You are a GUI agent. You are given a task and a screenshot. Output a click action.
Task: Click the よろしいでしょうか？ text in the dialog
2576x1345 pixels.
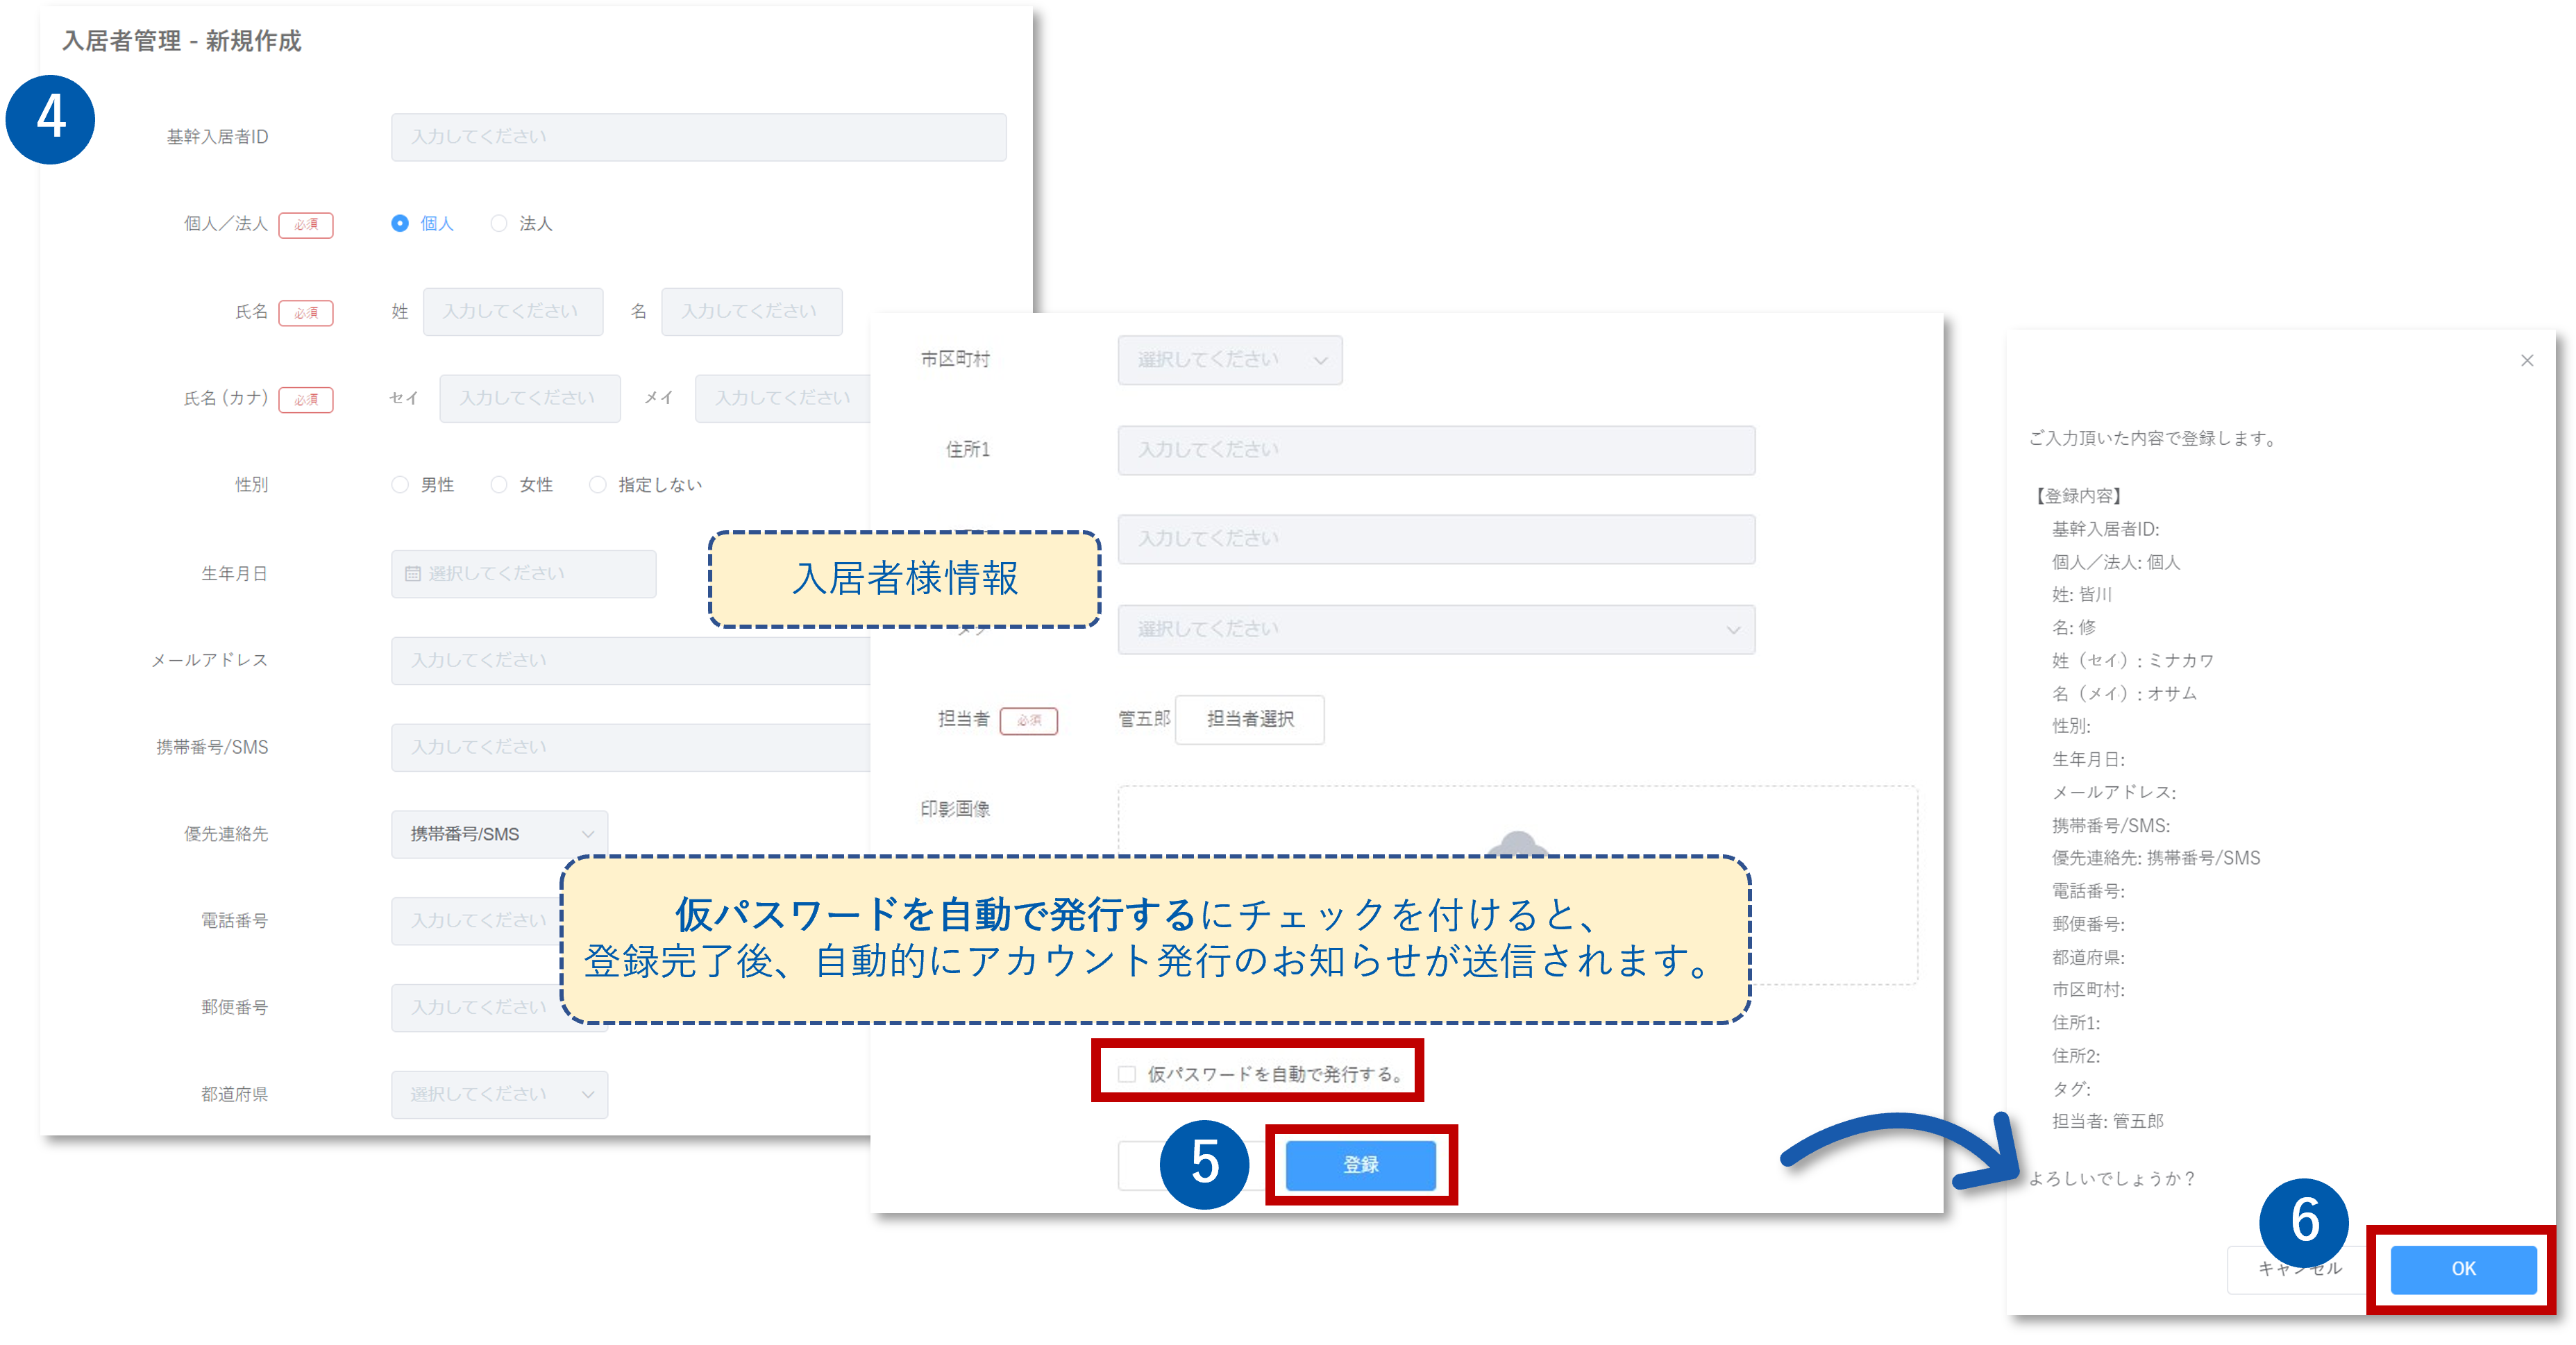coord(2112,1178)
